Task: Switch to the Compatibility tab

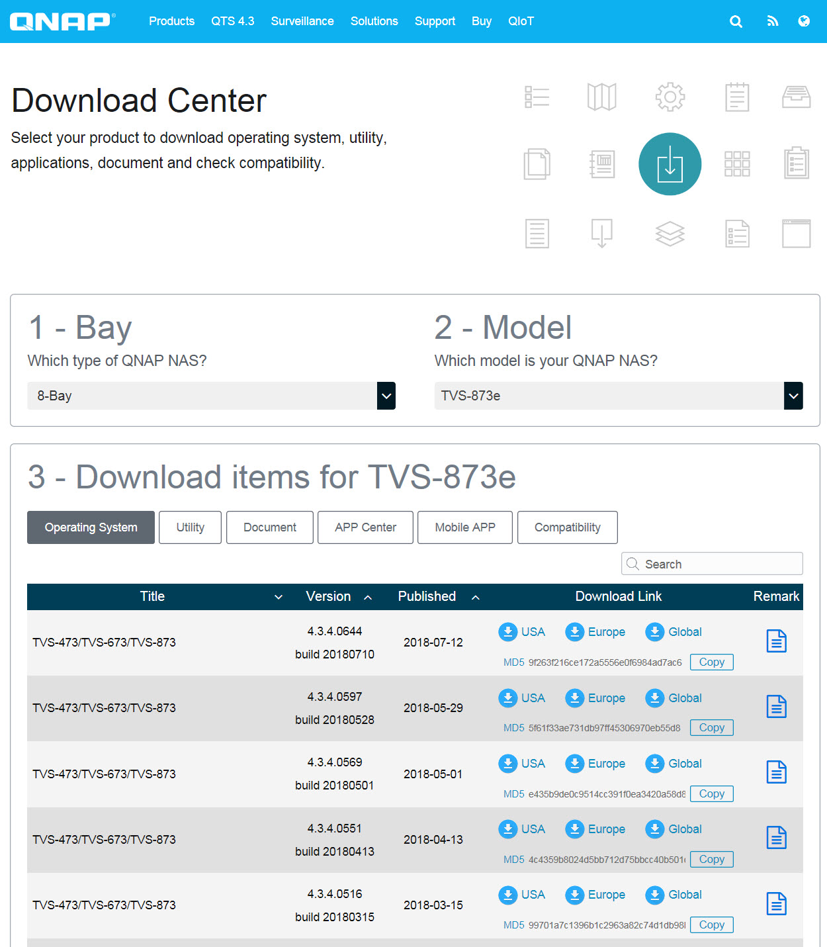Action: 568,527
